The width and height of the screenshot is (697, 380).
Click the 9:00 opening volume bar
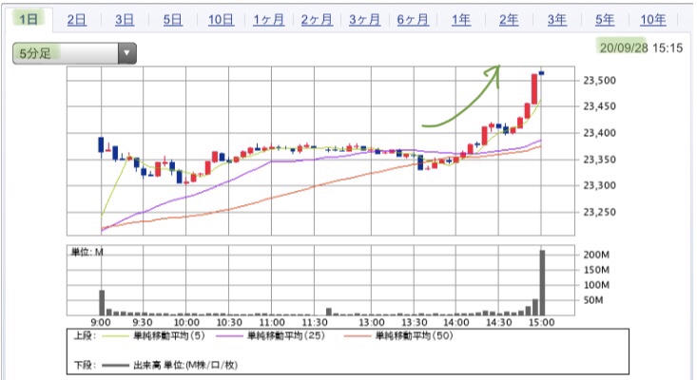[x=102, y=303]
